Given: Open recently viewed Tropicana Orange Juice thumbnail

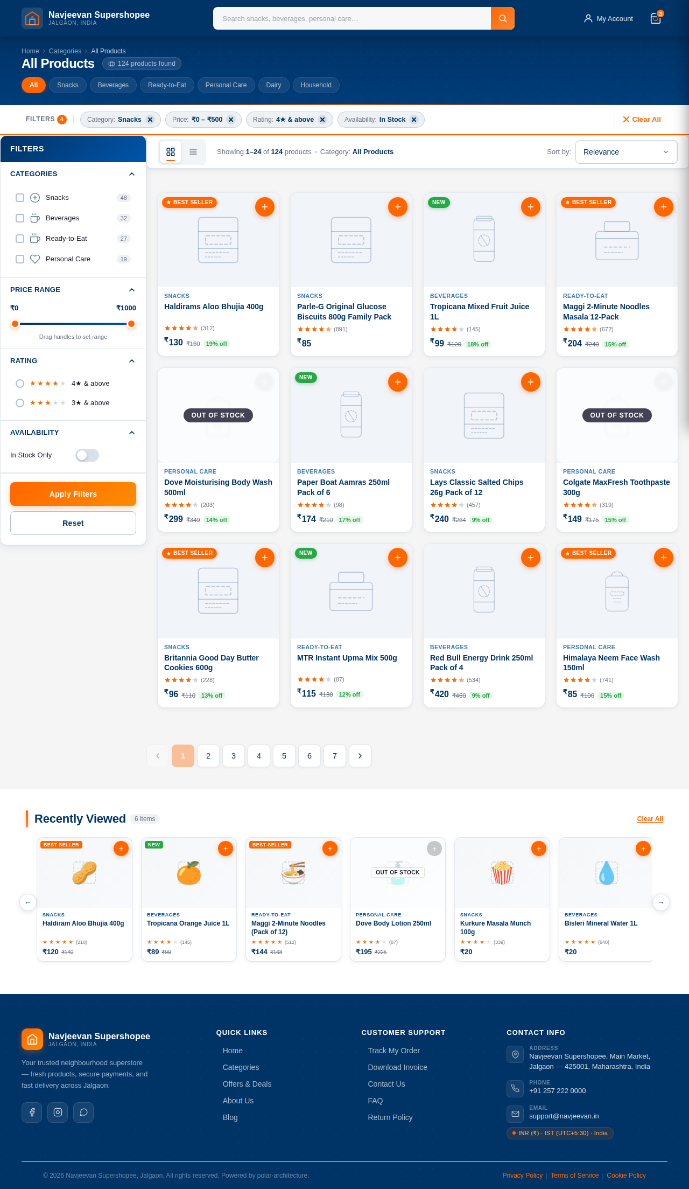Looking at the screenshot, I should click(x=189, y=873).
